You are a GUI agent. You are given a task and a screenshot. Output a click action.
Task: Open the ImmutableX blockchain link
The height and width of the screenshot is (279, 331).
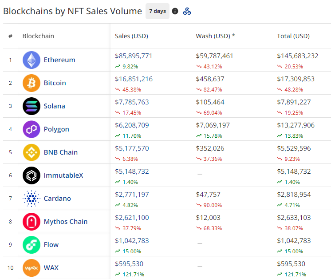(63, 175)
